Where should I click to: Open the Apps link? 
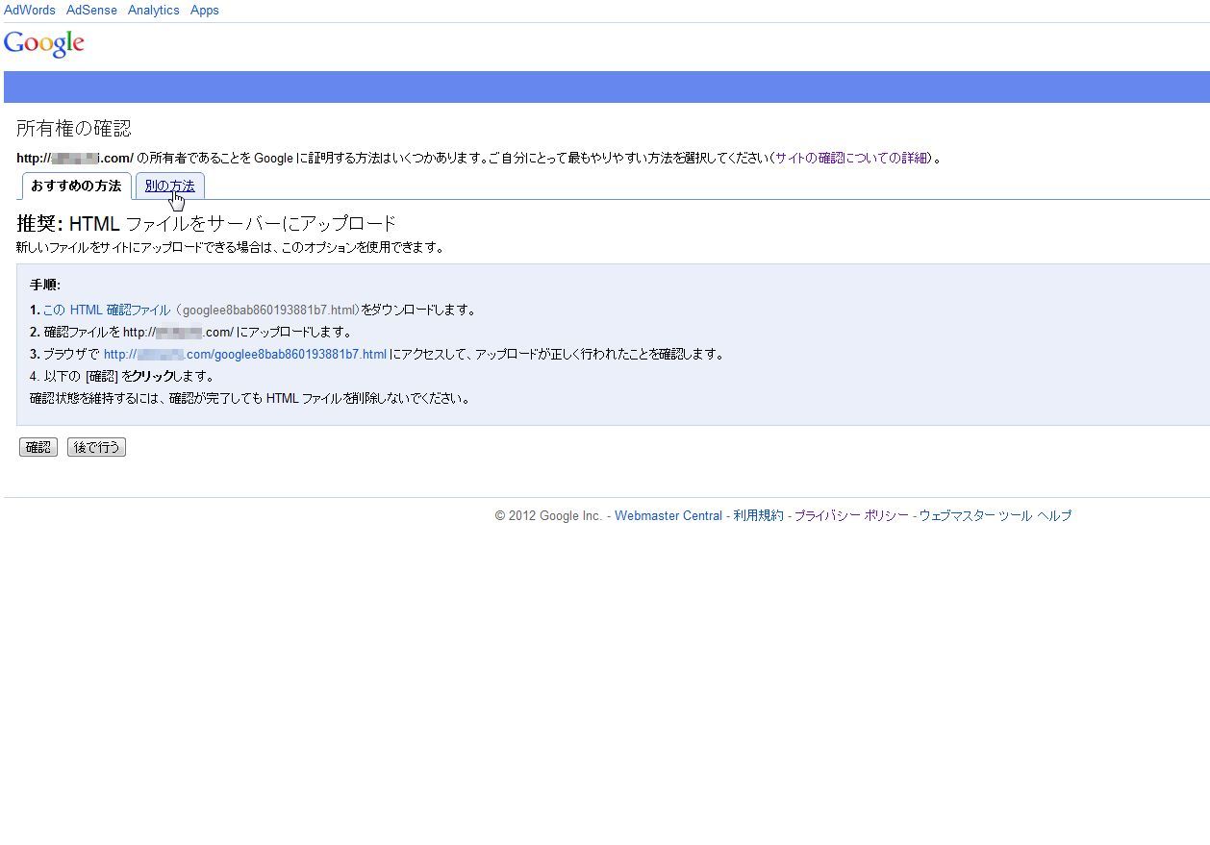click(x=205, y=10)
